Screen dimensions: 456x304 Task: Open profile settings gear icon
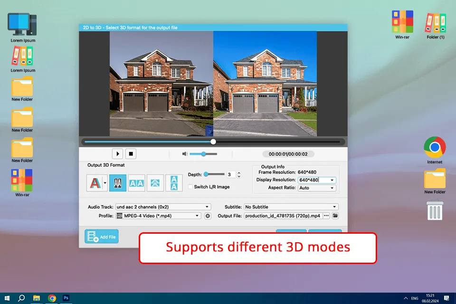pos(208,216)
